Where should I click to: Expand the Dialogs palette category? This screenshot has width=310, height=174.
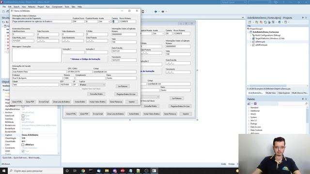click(248, 124)
